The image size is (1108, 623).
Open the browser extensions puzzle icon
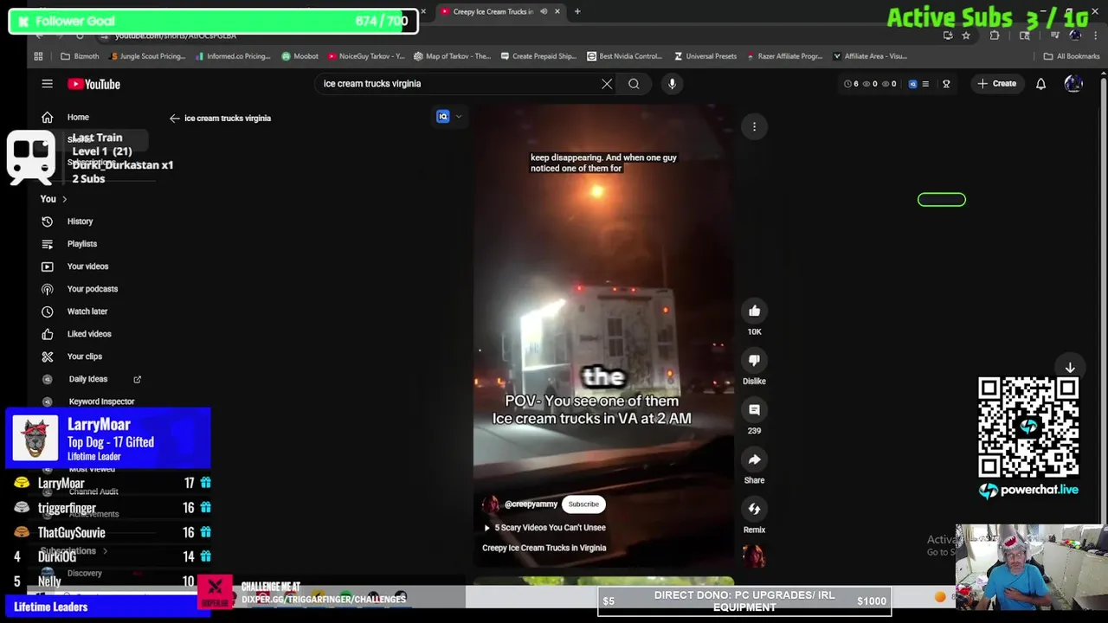[995, 35]
